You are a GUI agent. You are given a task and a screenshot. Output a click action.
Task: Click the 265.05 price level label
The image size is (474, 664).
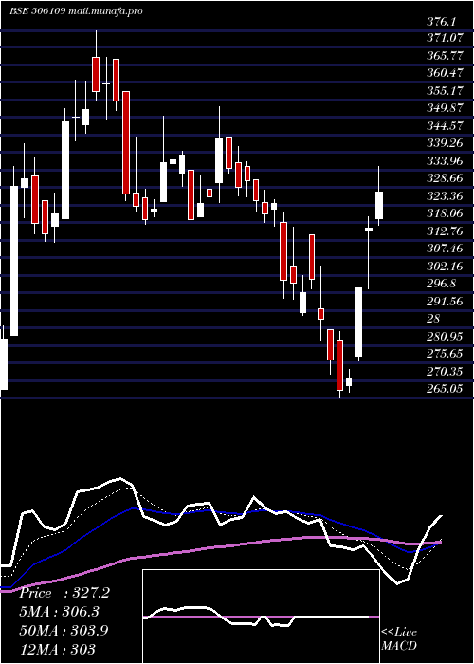click(445, 389)
